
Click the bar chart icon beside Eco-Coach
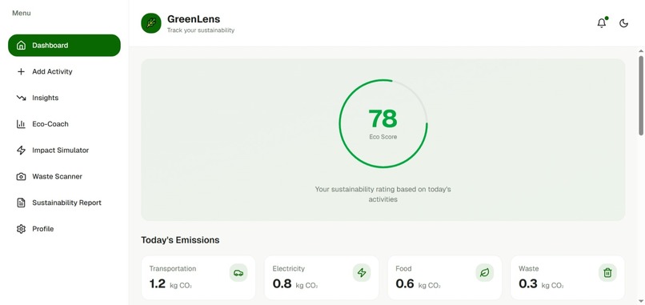click(21, 124)
